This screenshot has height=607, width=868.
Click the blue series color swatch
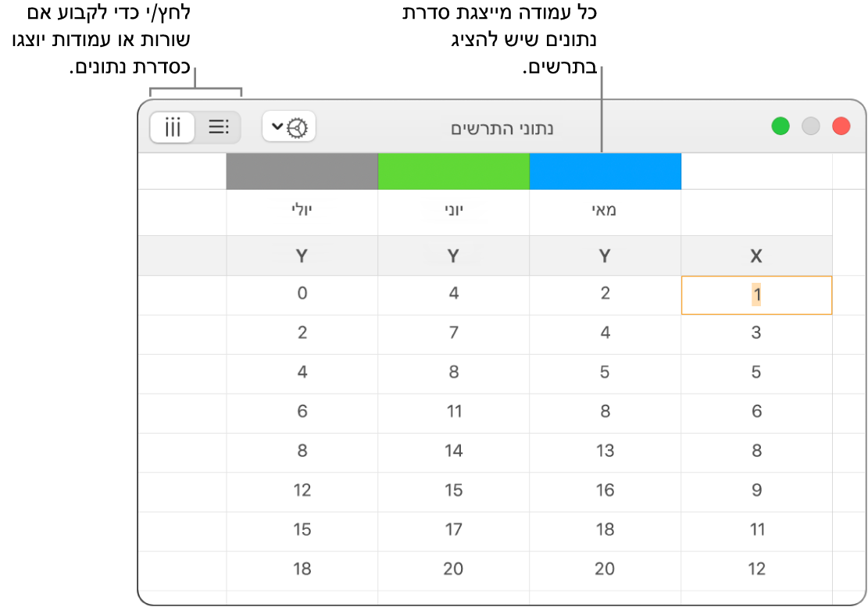pyautogui.click(x=605, y=171)
